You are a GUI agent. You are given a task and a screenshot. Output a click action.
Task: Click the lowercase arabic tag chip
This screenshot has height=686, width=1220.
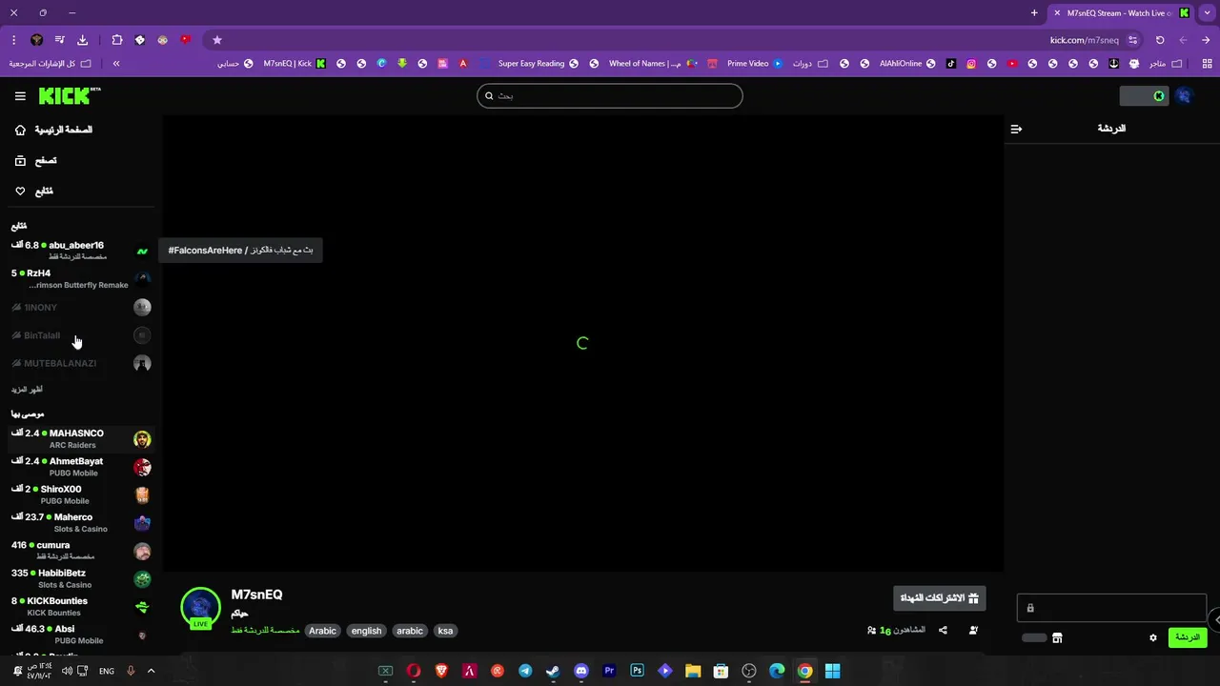point(410,631)
